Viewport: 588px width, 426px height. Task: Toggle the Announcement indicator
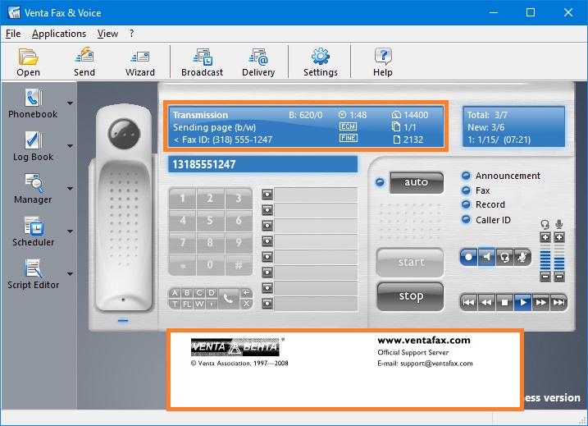(466, 176)
